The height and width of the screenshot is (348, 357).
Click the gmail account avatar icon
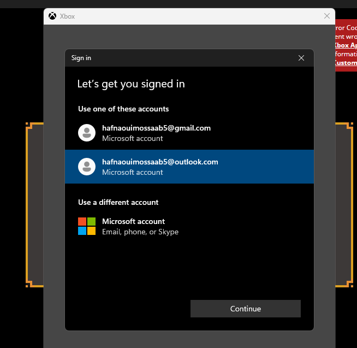(87, 133)
